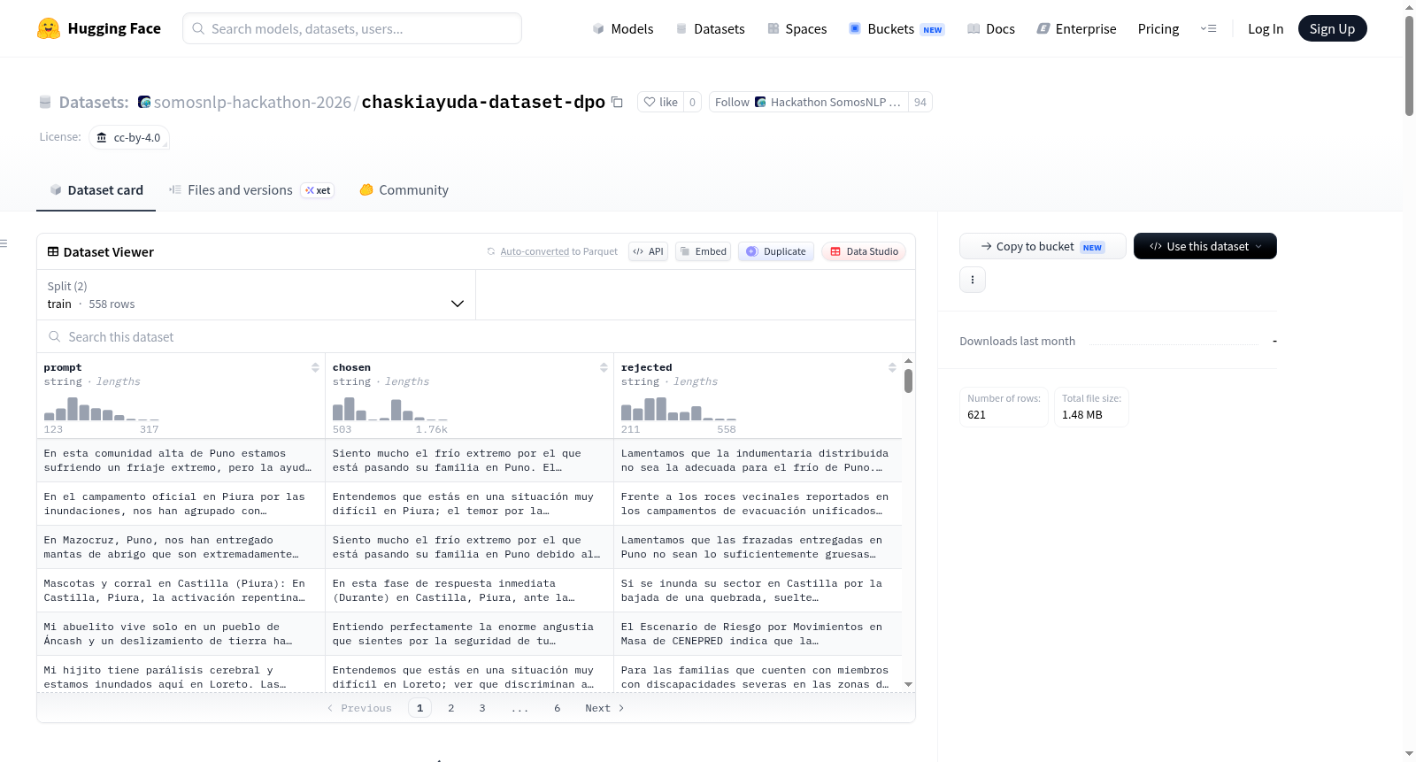Follow Hackathon SomosNLP organization
This screenshot has width=1416, height=762.
click(809, 103)
